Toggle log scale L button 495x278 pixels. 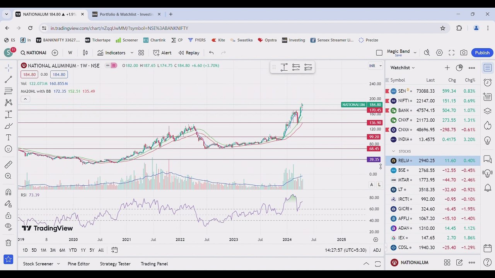click(379, 185)
